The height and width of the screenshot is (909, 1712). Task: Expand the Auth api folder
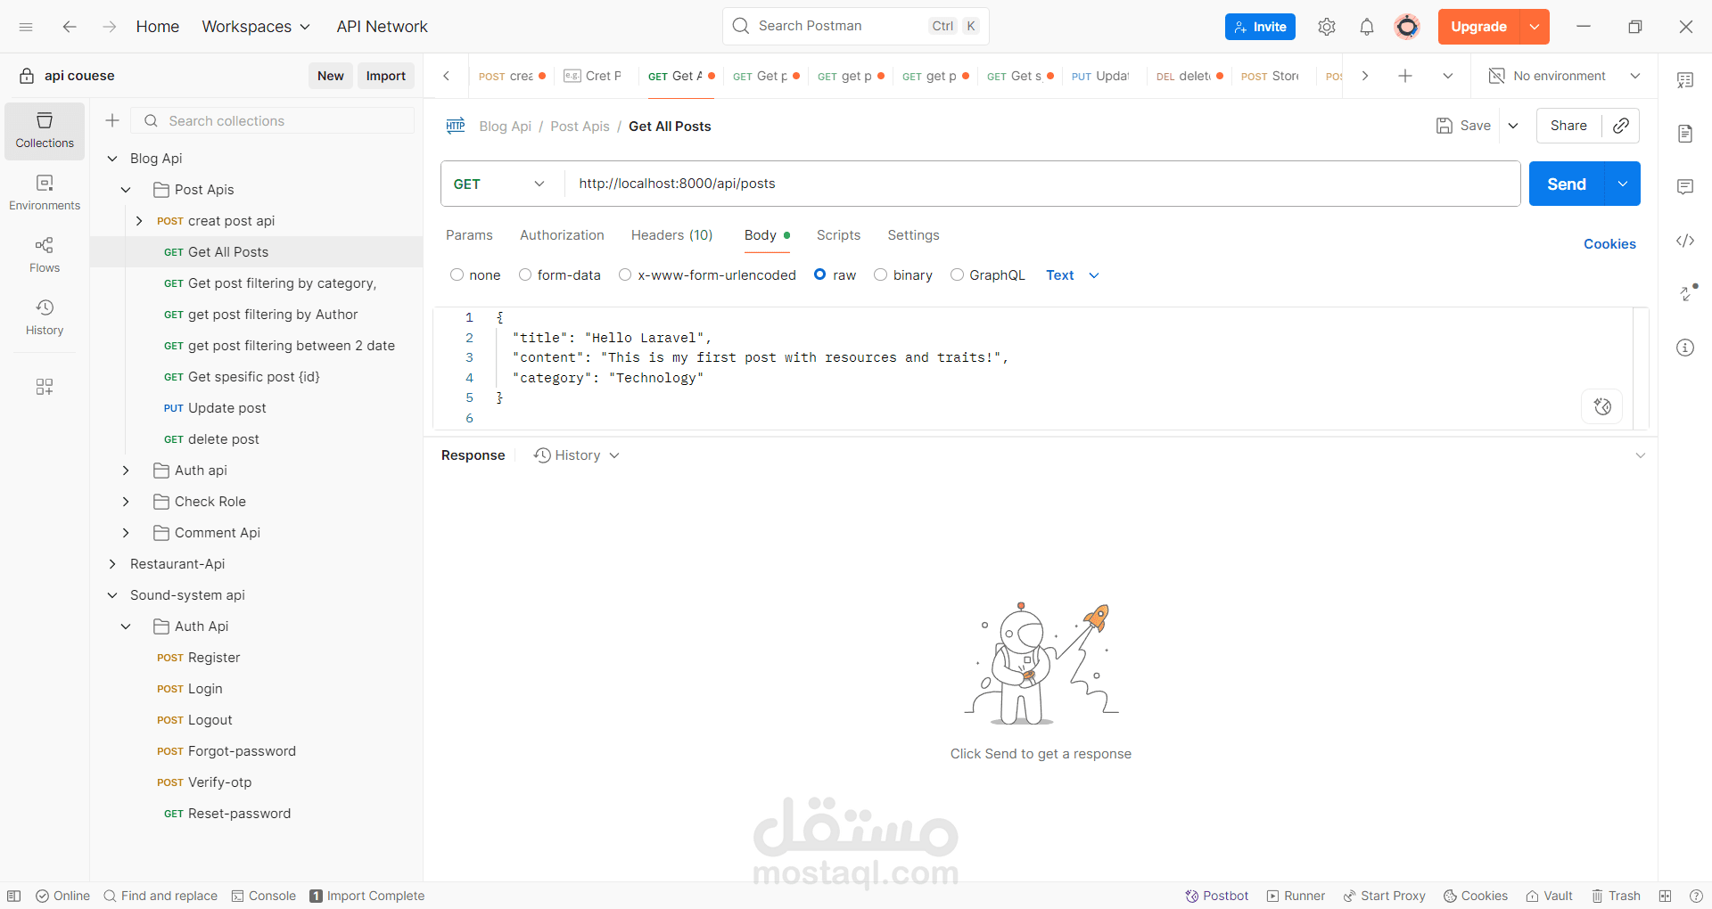126,471
